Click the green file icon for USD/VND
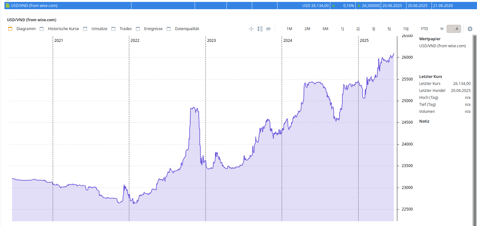The image size is (477, 226). click(x=8, y=5)
